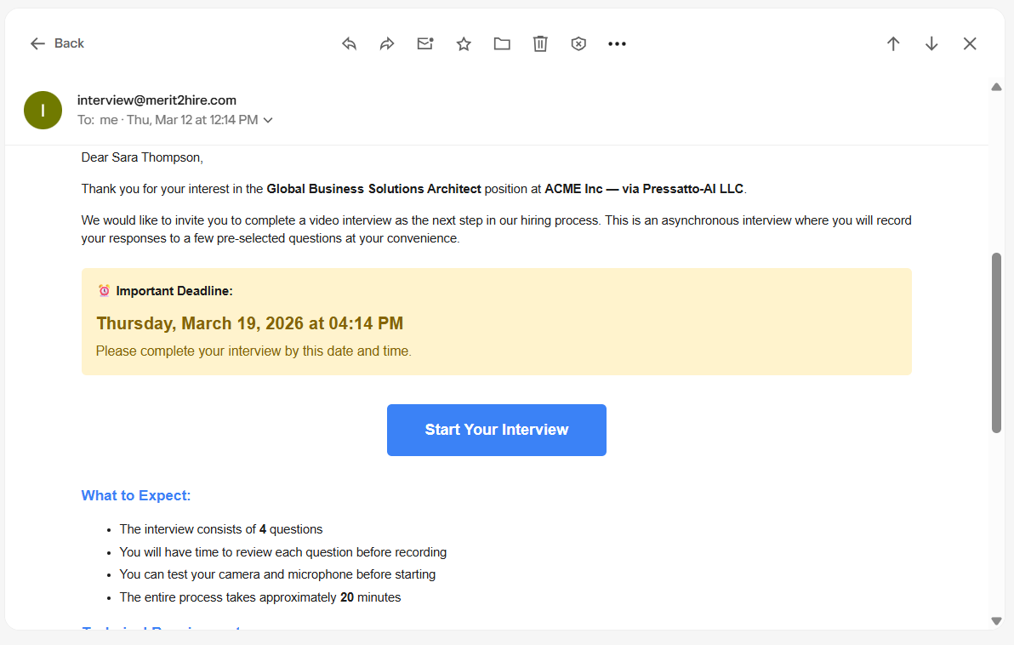The width and height of the screenshot is (1014, 645).
Task: Open sender details via the avatar
Action: pyautogui.click(x=43, y=110)
